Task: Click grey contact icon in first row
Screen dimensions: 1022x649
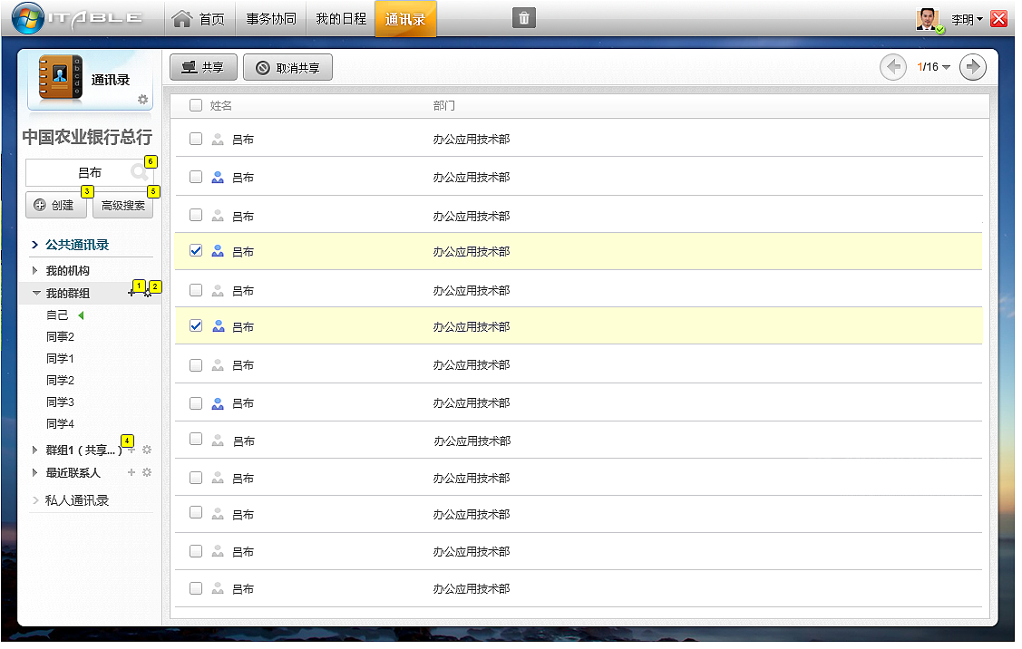Action: (x=218, y=140)
